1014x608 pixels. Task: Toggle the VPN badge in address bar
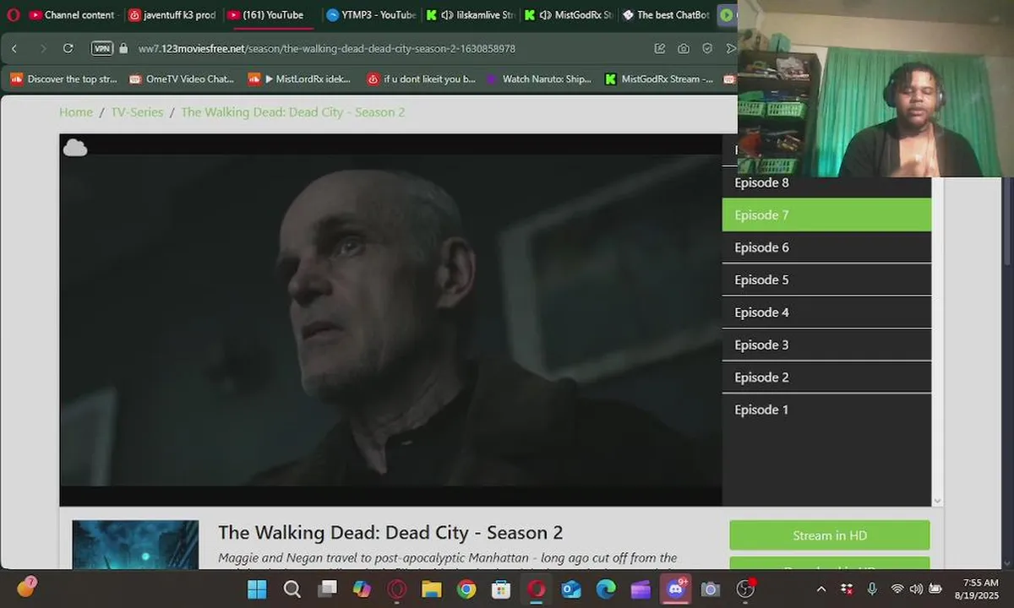102,49
